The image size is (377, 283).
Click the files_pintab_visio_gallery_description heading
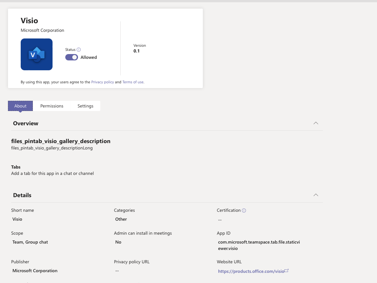60,141
